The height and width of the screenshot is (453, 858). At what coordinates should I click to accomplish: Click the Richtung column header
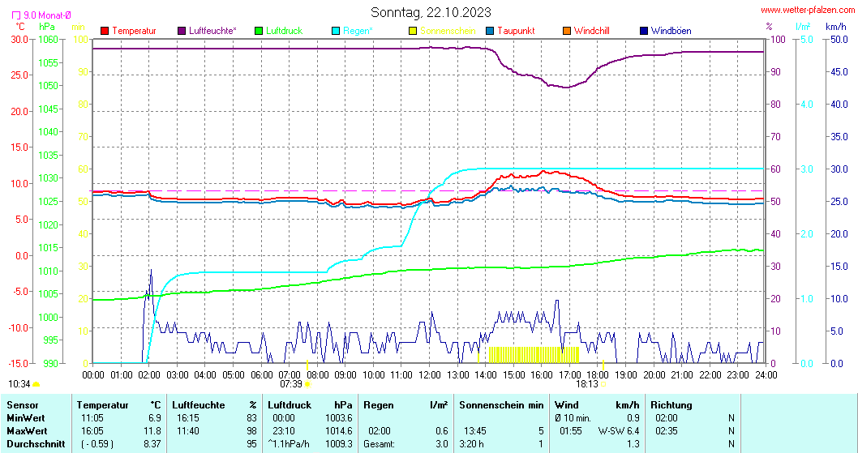[x=671, y=405]
